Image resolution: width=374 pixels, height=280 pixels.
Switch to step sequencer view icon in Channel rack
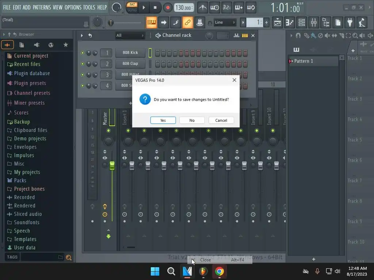[x=245, y=35]
